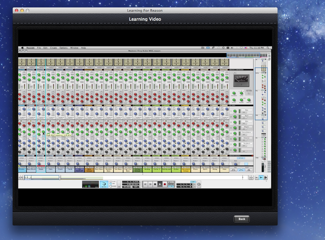Select the Piano channel label
The width and height of the screenshot is (325, 240).
pyautogui.click(x=195, y=170)
